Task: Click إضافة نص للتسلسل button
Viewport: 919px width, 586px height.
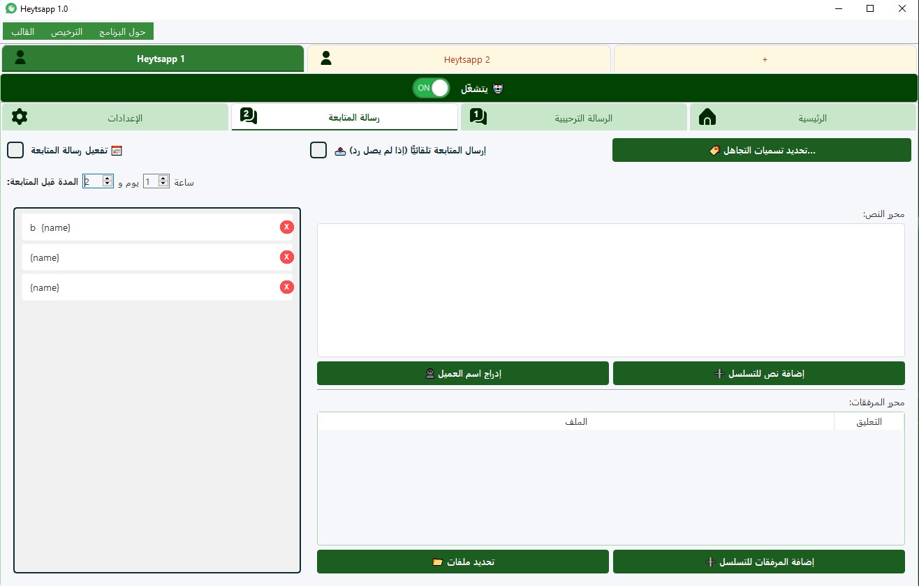Action: coord(759,373)
